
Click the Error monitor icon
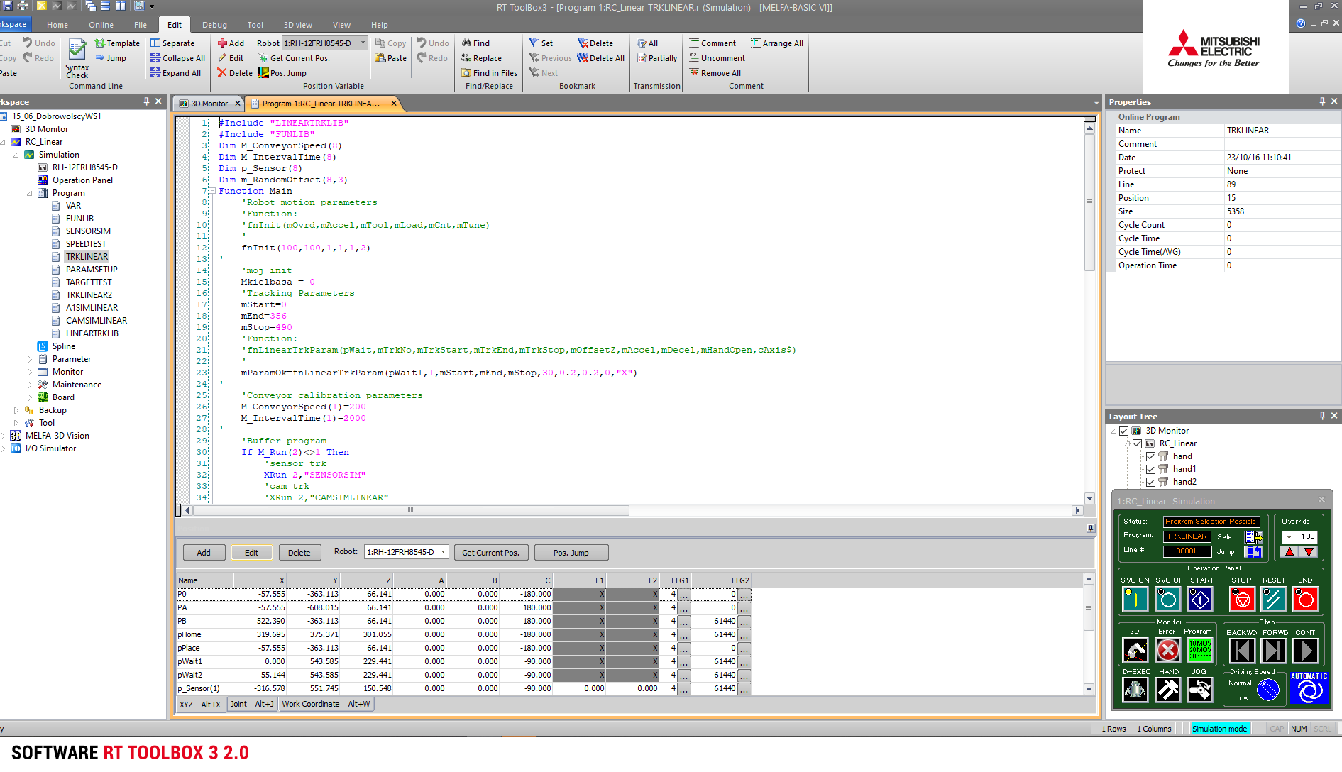coord(1167,650)
